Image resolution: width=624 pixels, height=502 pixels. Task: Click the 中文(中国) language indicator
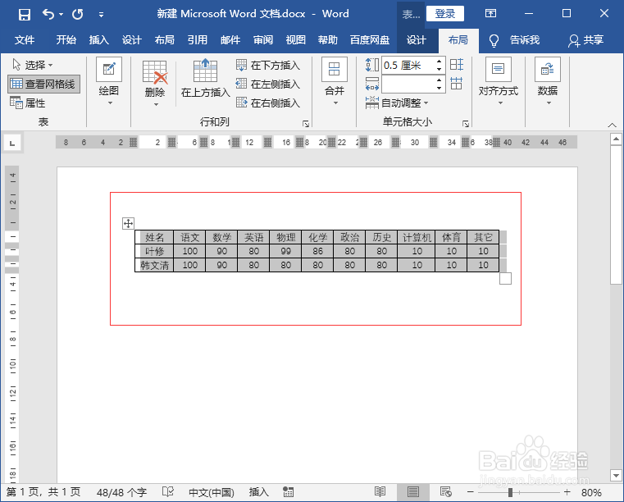212,492
